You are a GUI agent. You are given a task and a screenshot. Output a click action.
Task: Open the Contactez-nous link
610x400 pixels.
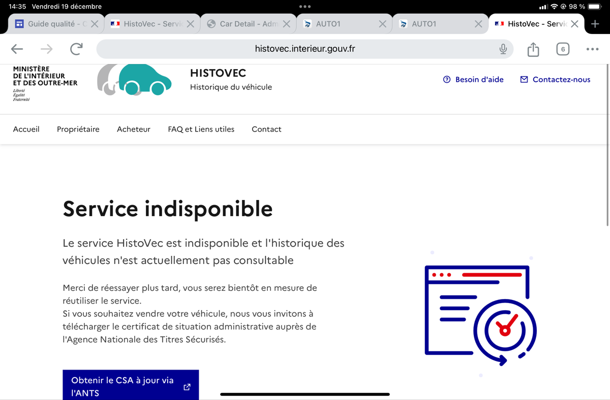tap(555, 79)
